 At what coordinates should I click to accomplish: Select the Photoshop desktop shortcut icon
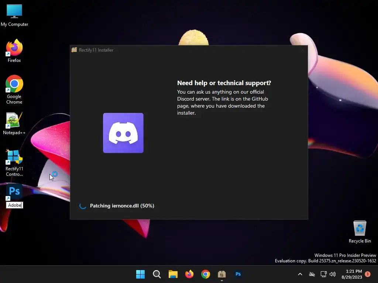tap(14, 192)
